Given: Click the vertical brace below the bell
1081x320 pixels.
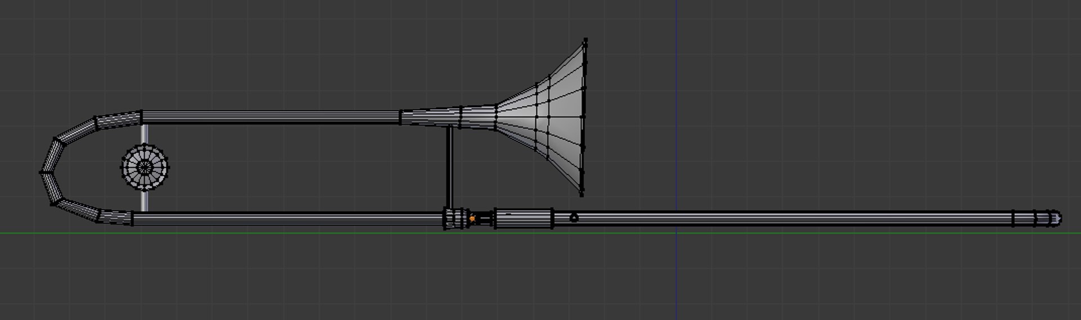Looking at the screenshot, I should (449, 167).
